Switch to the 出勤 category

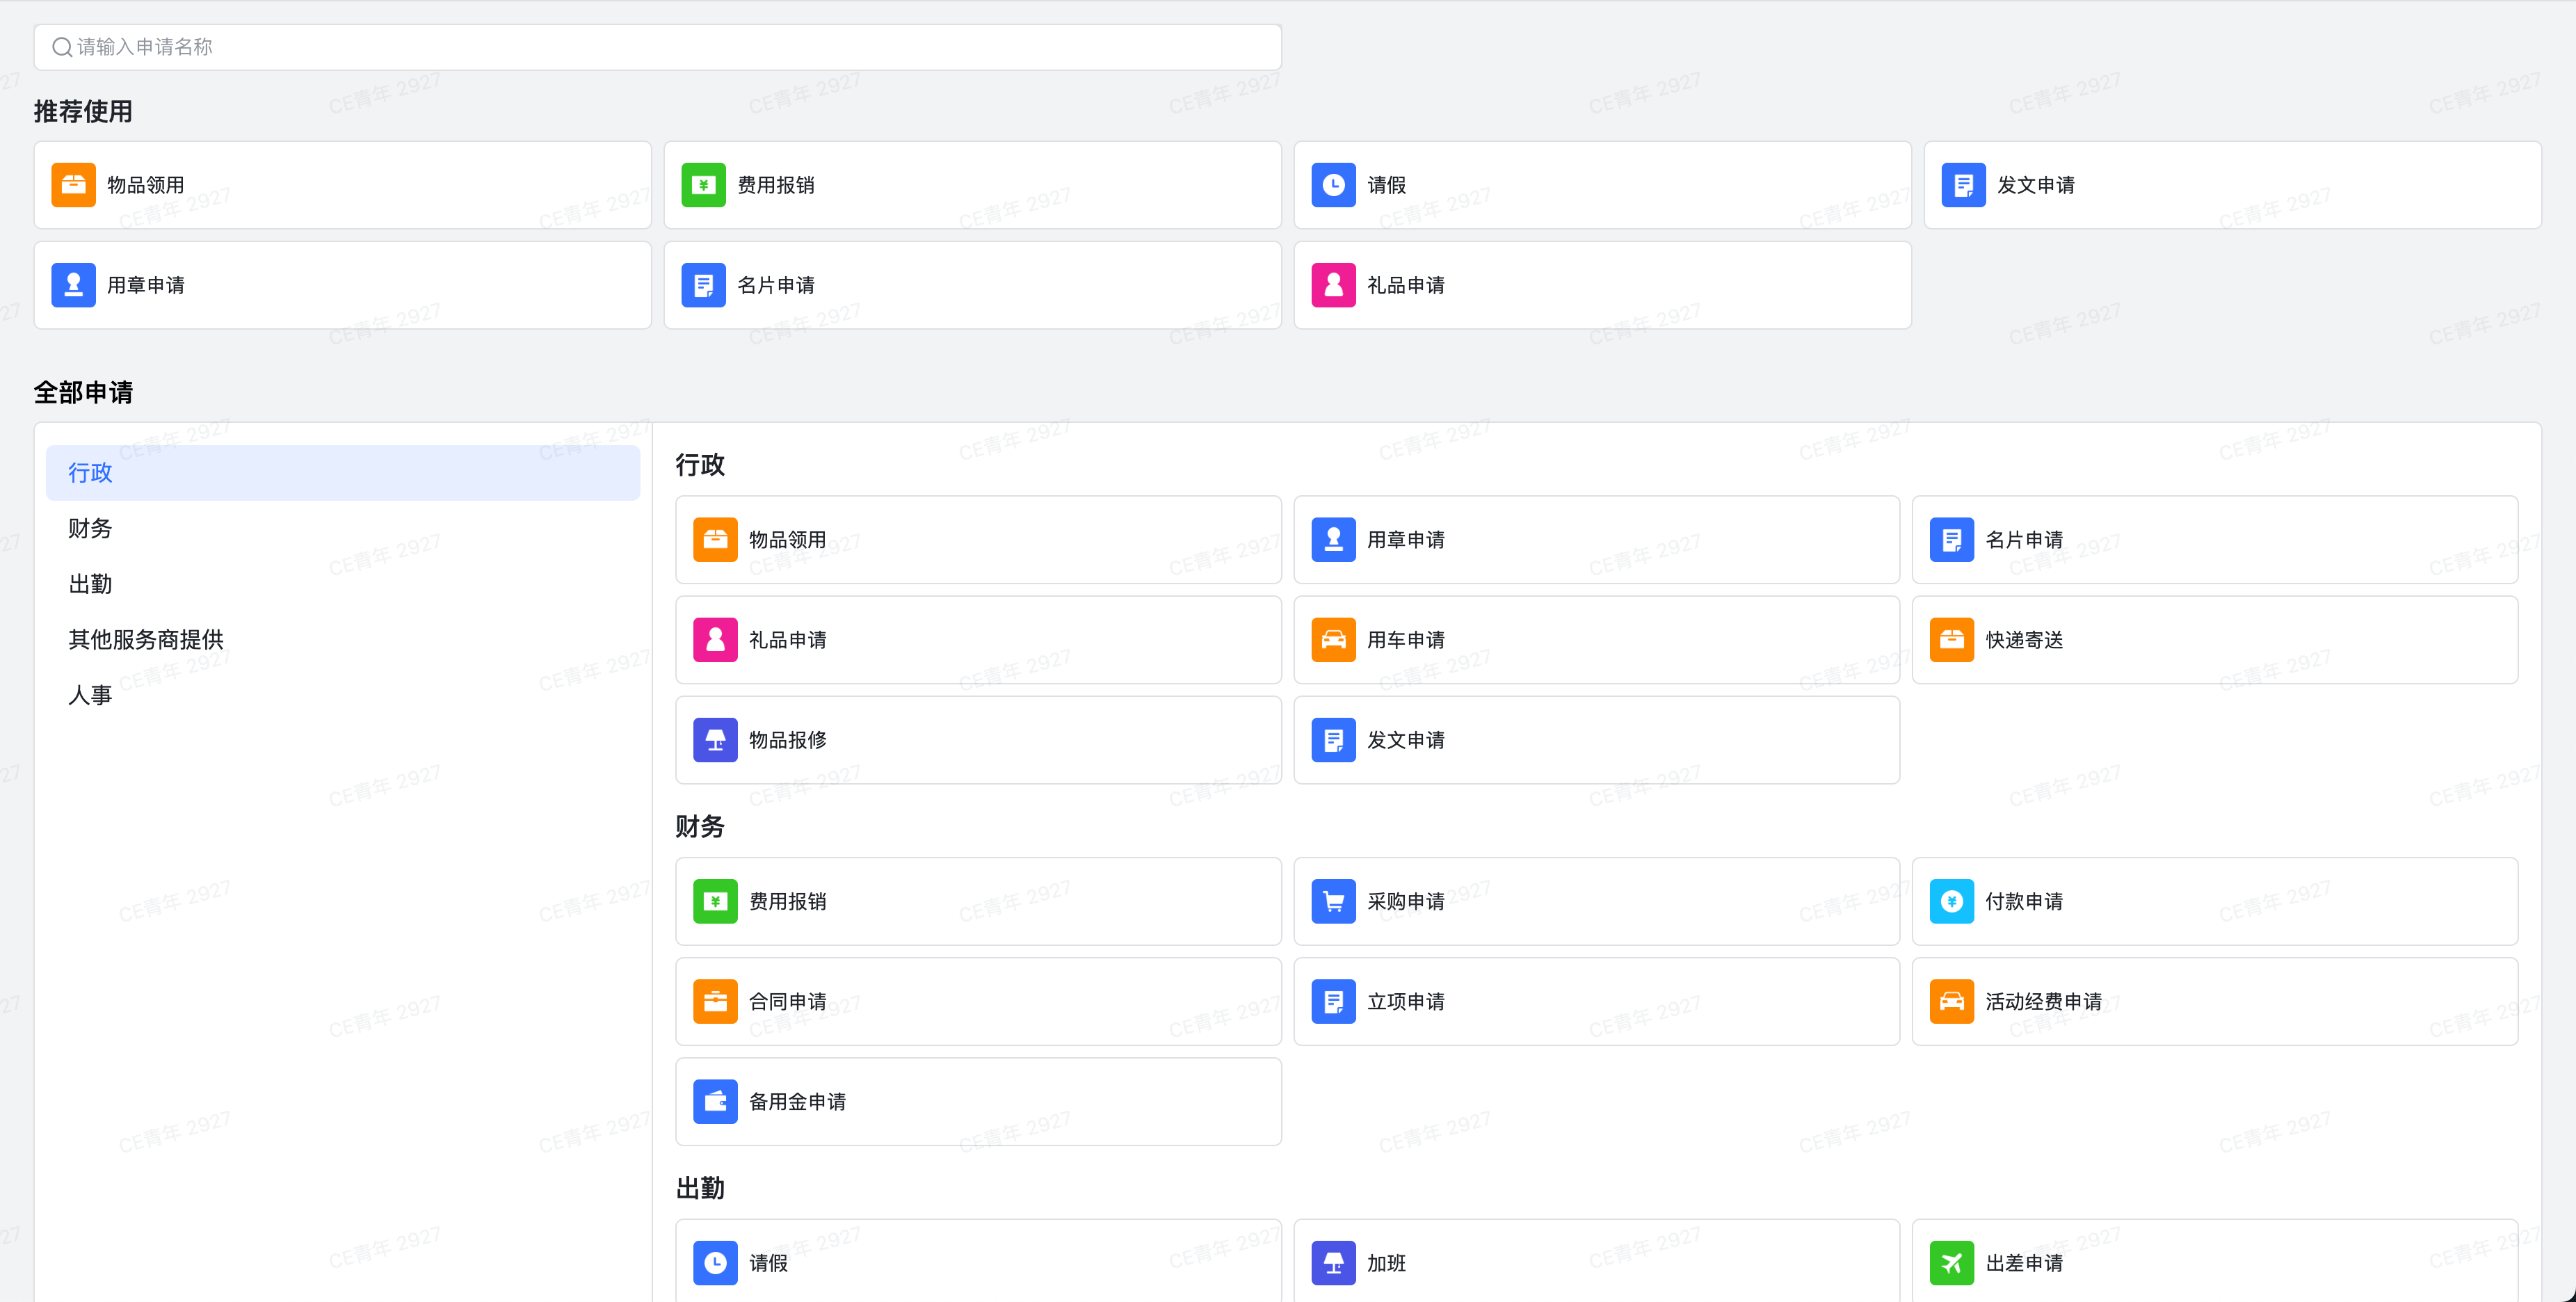tap(90, 584)
